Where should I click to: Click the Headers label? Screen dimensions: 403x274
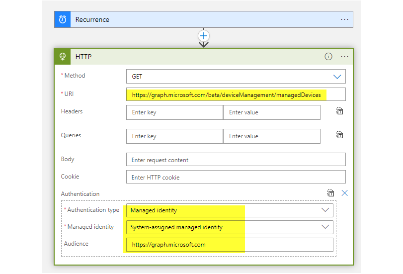coord(72,111)
